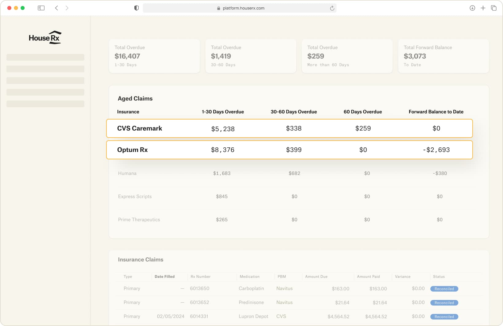
Task: Open a new tab with plus icon
Action: click(483, 8)
